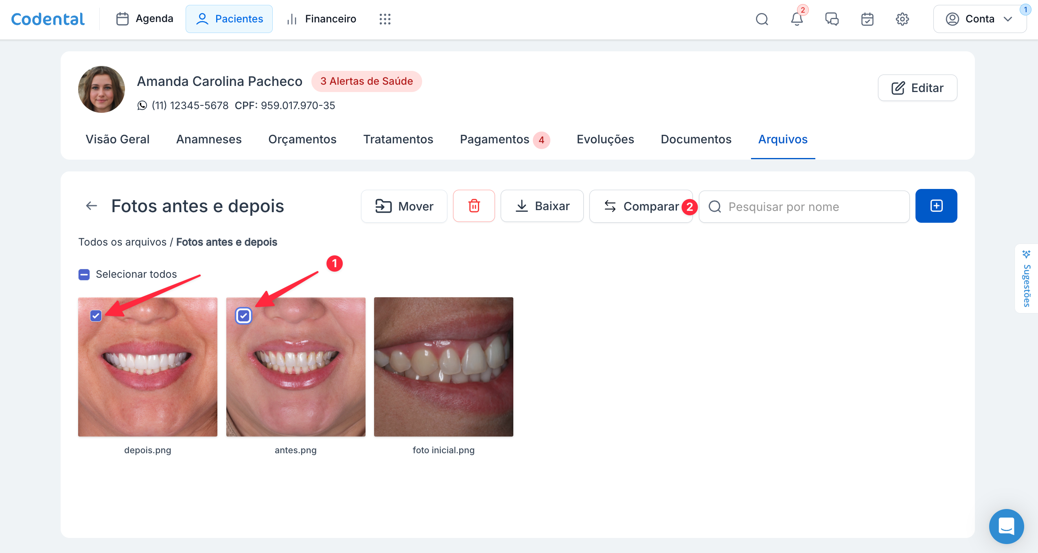
Task: Click the WhatsApp icon next to the phone number
Action: click(142, 105)
